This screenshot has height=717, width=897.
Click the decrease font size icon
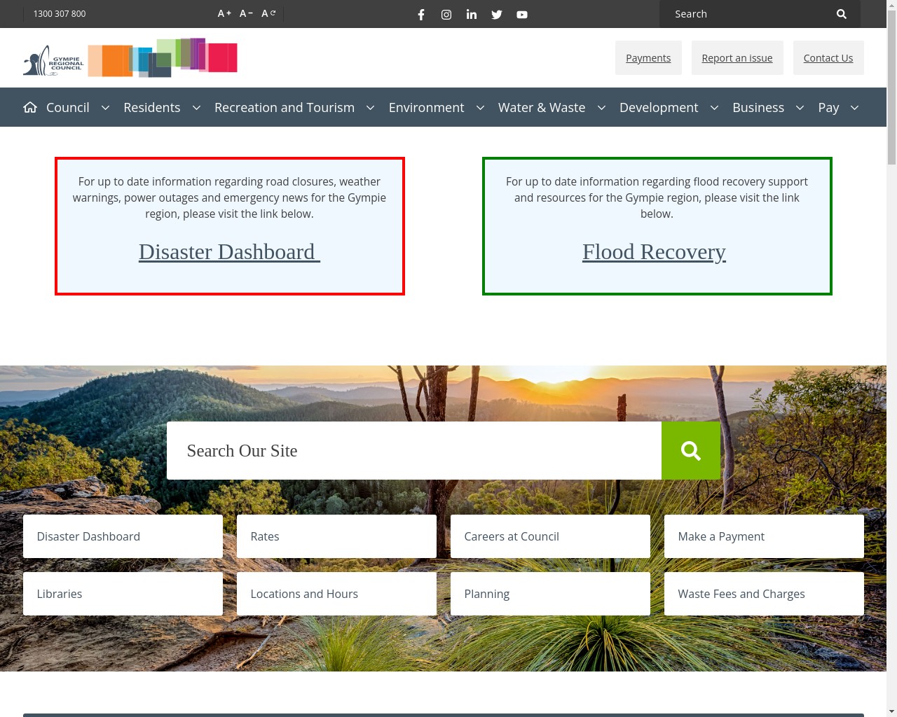tap(246, 13)
